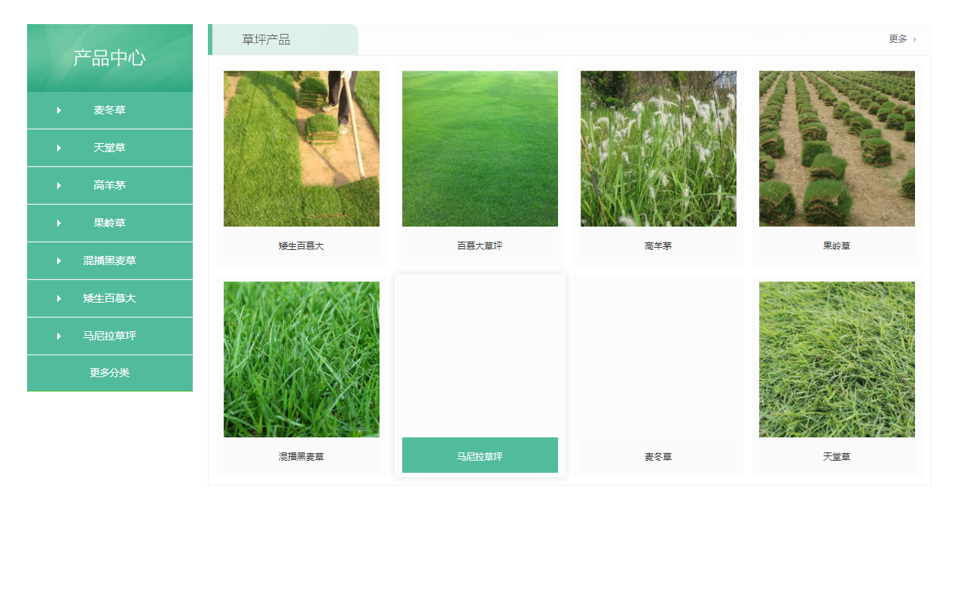Click the small arrow next to 更多
This screenshot has width=967, height=600.
point(915,39)
